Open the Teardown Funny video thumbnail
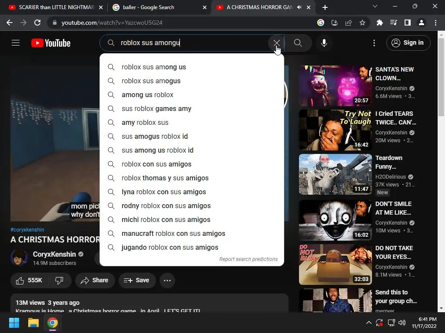 click(335, 174)
